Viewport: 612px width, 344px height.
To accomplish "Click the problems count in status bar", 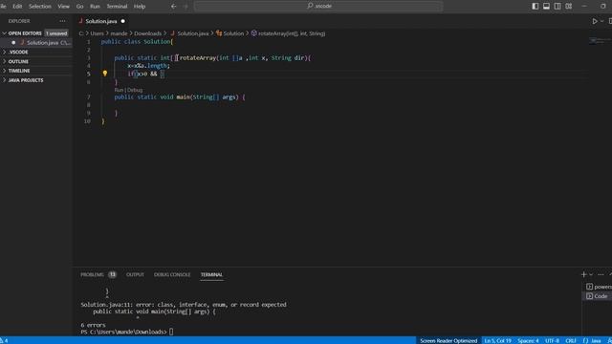I will (x=4, y=340).
